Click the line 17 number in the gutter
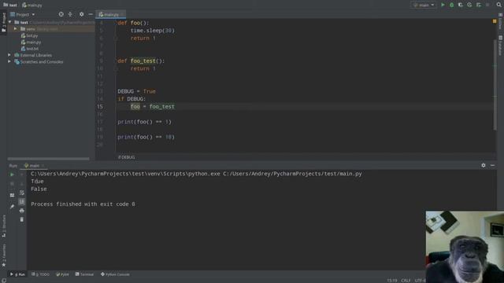The image size is (504, 283). click(100, 122)
